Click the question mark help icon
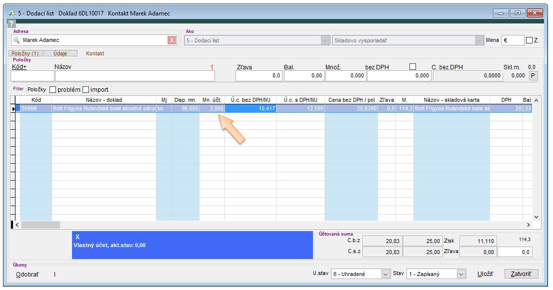553x290 pixels. tap(12, 24)
